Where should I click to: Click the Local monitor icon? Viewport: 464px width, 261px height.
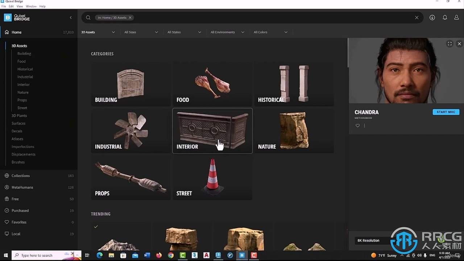coord(7,233)
